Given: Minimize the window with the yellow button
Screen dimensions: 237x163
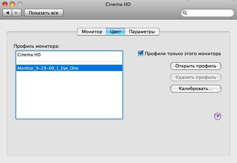Looking at the screenshot, I should click(x=12, y=4).
